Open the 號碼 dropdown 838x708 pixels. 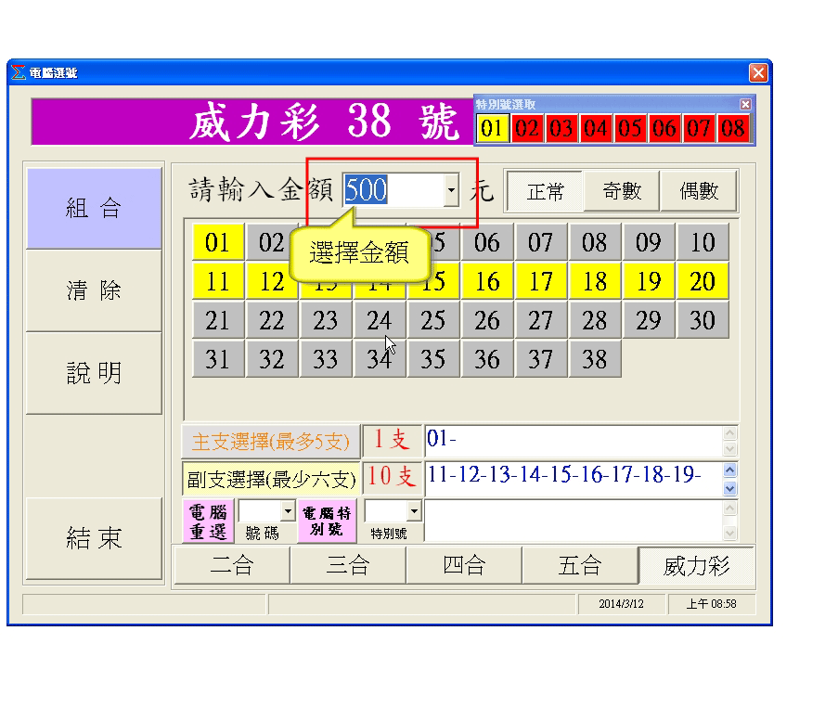tap(288, 511)
